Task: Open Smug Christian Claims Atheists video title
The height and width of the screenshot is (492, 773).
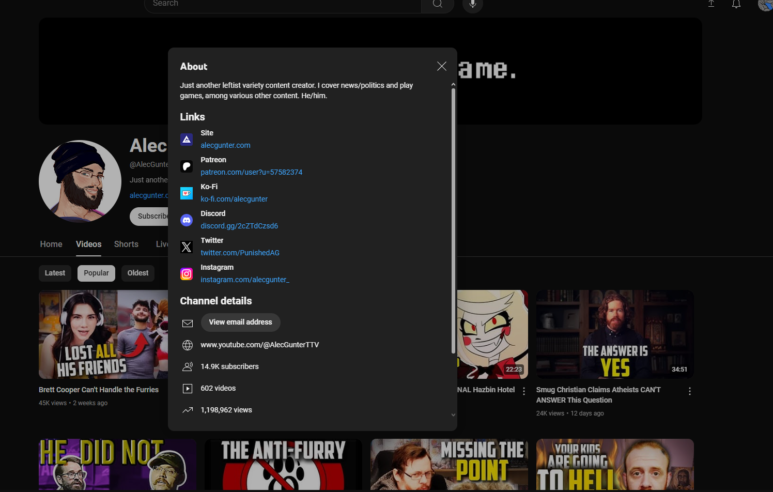Action: (598, 395)
